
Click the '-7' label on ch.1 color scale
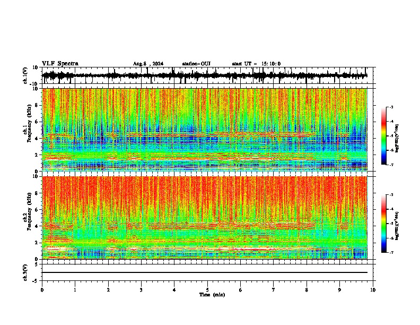391,165
